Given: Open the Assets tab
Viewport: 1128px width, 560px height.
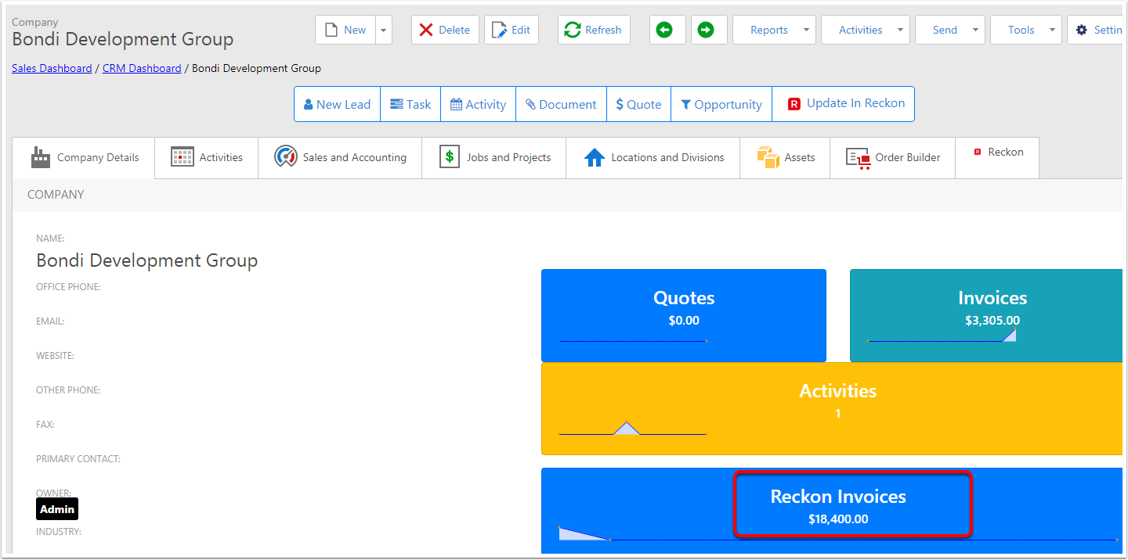Looking at the screenshot, I should pyautogui.click(x=785, y=157).
